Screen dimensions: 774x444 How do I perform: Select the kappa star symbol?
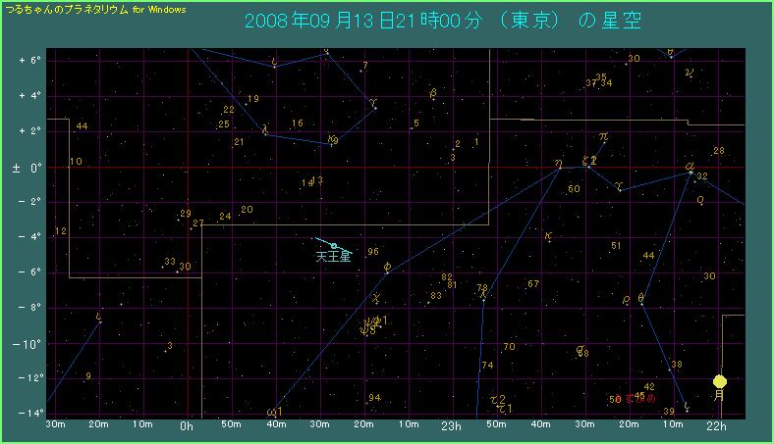[547, 236]
